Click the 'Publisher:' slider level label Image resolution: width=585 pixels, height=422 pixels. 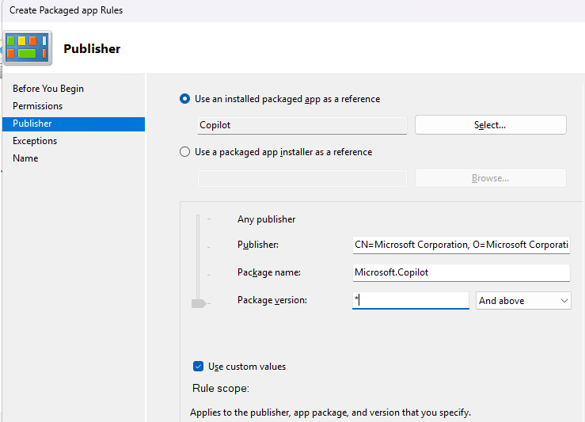click(258, 245)
